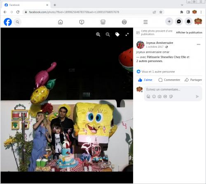Open browser extensions puzzle icon
206x184 pixels.
coord(182,12)
